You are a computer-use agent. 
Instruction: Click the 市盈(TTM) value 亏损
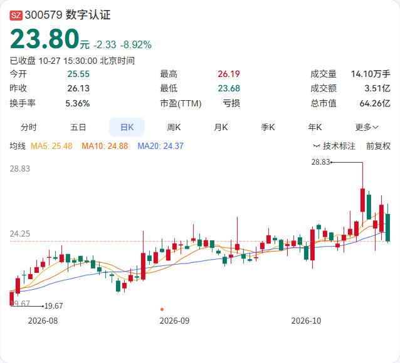click(231, 103)
